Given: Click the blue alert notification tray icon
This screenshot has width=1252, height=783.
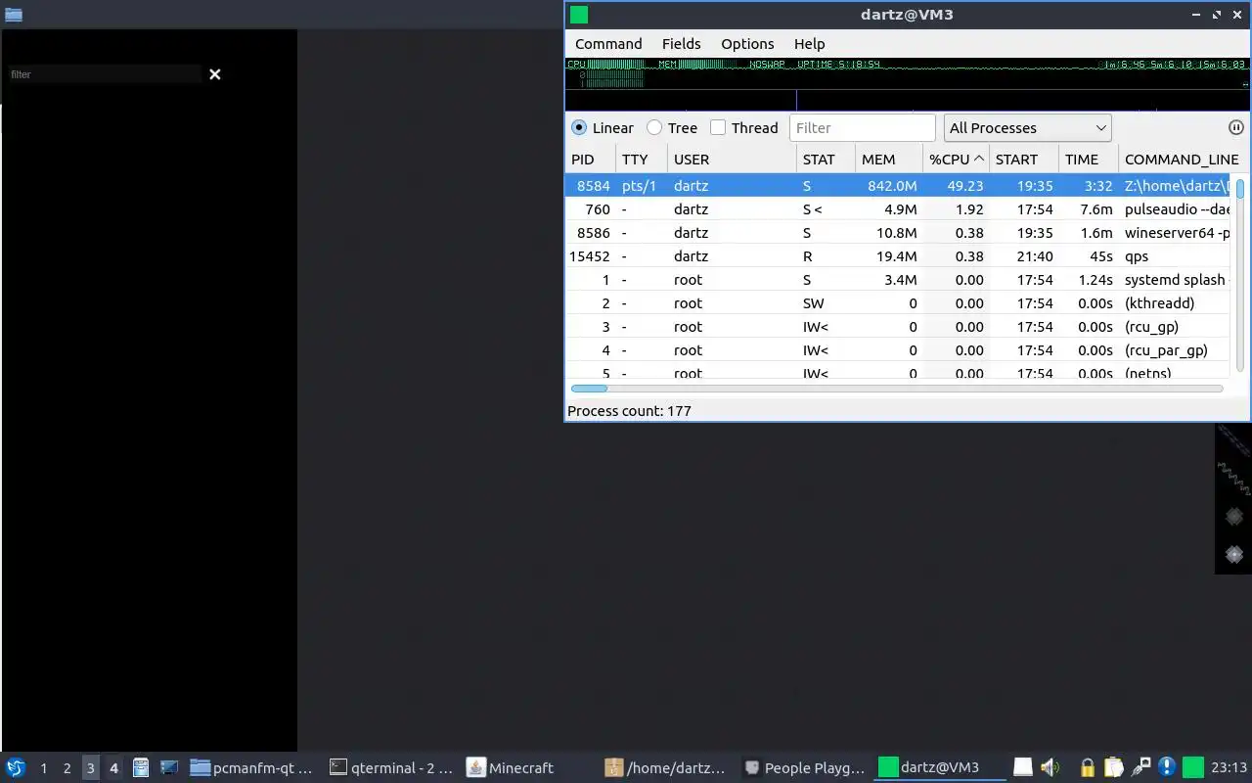Looking at the screenshot, I should click(x=1167, y=767).
